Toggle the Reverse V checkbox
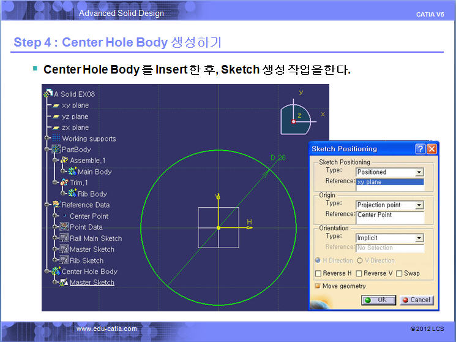 point(359,273)
